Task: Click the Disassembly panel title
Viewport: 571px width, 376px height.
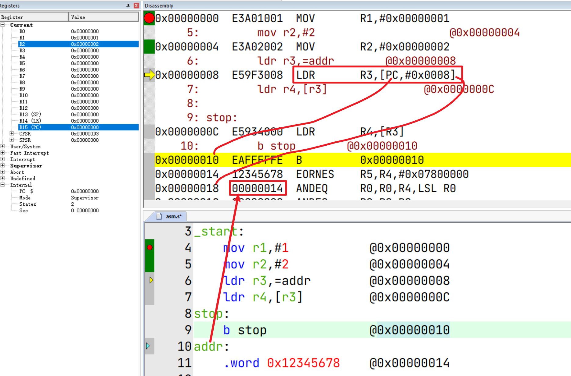Action: 159,5
